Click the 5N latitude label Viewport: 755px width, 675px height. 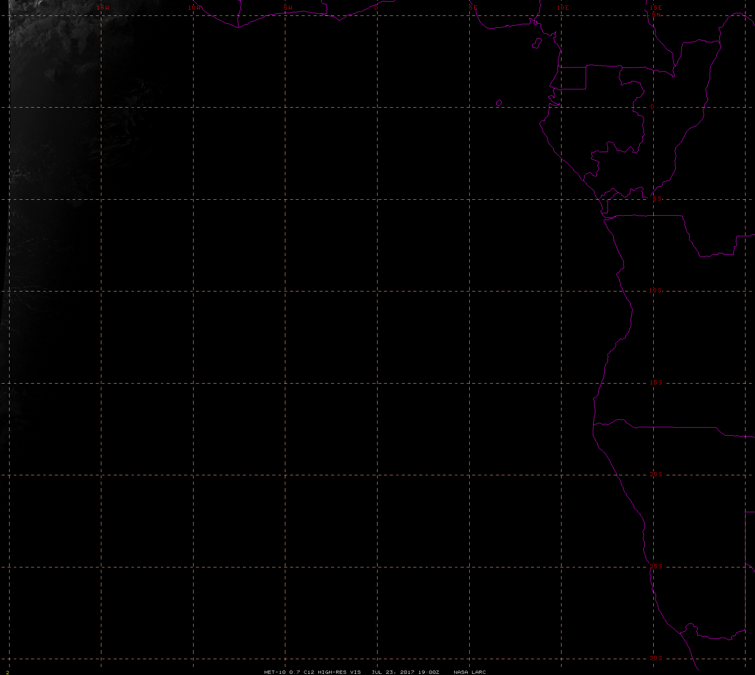[656, 15]
